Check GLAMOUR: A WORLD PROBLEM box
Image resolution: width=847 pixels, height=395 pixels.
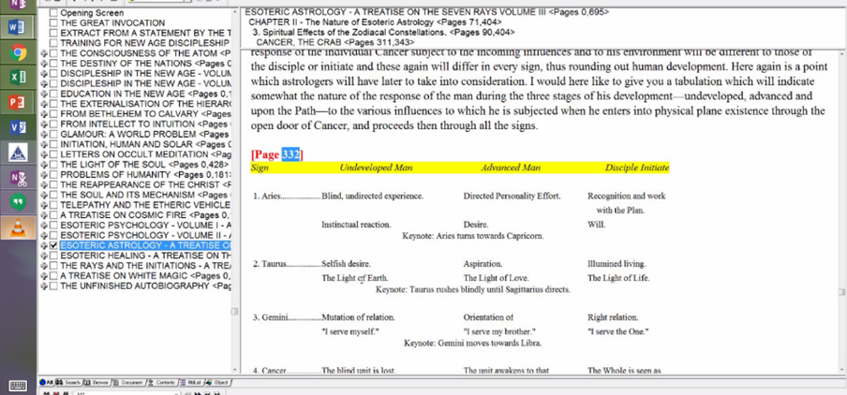click(53, 134)
